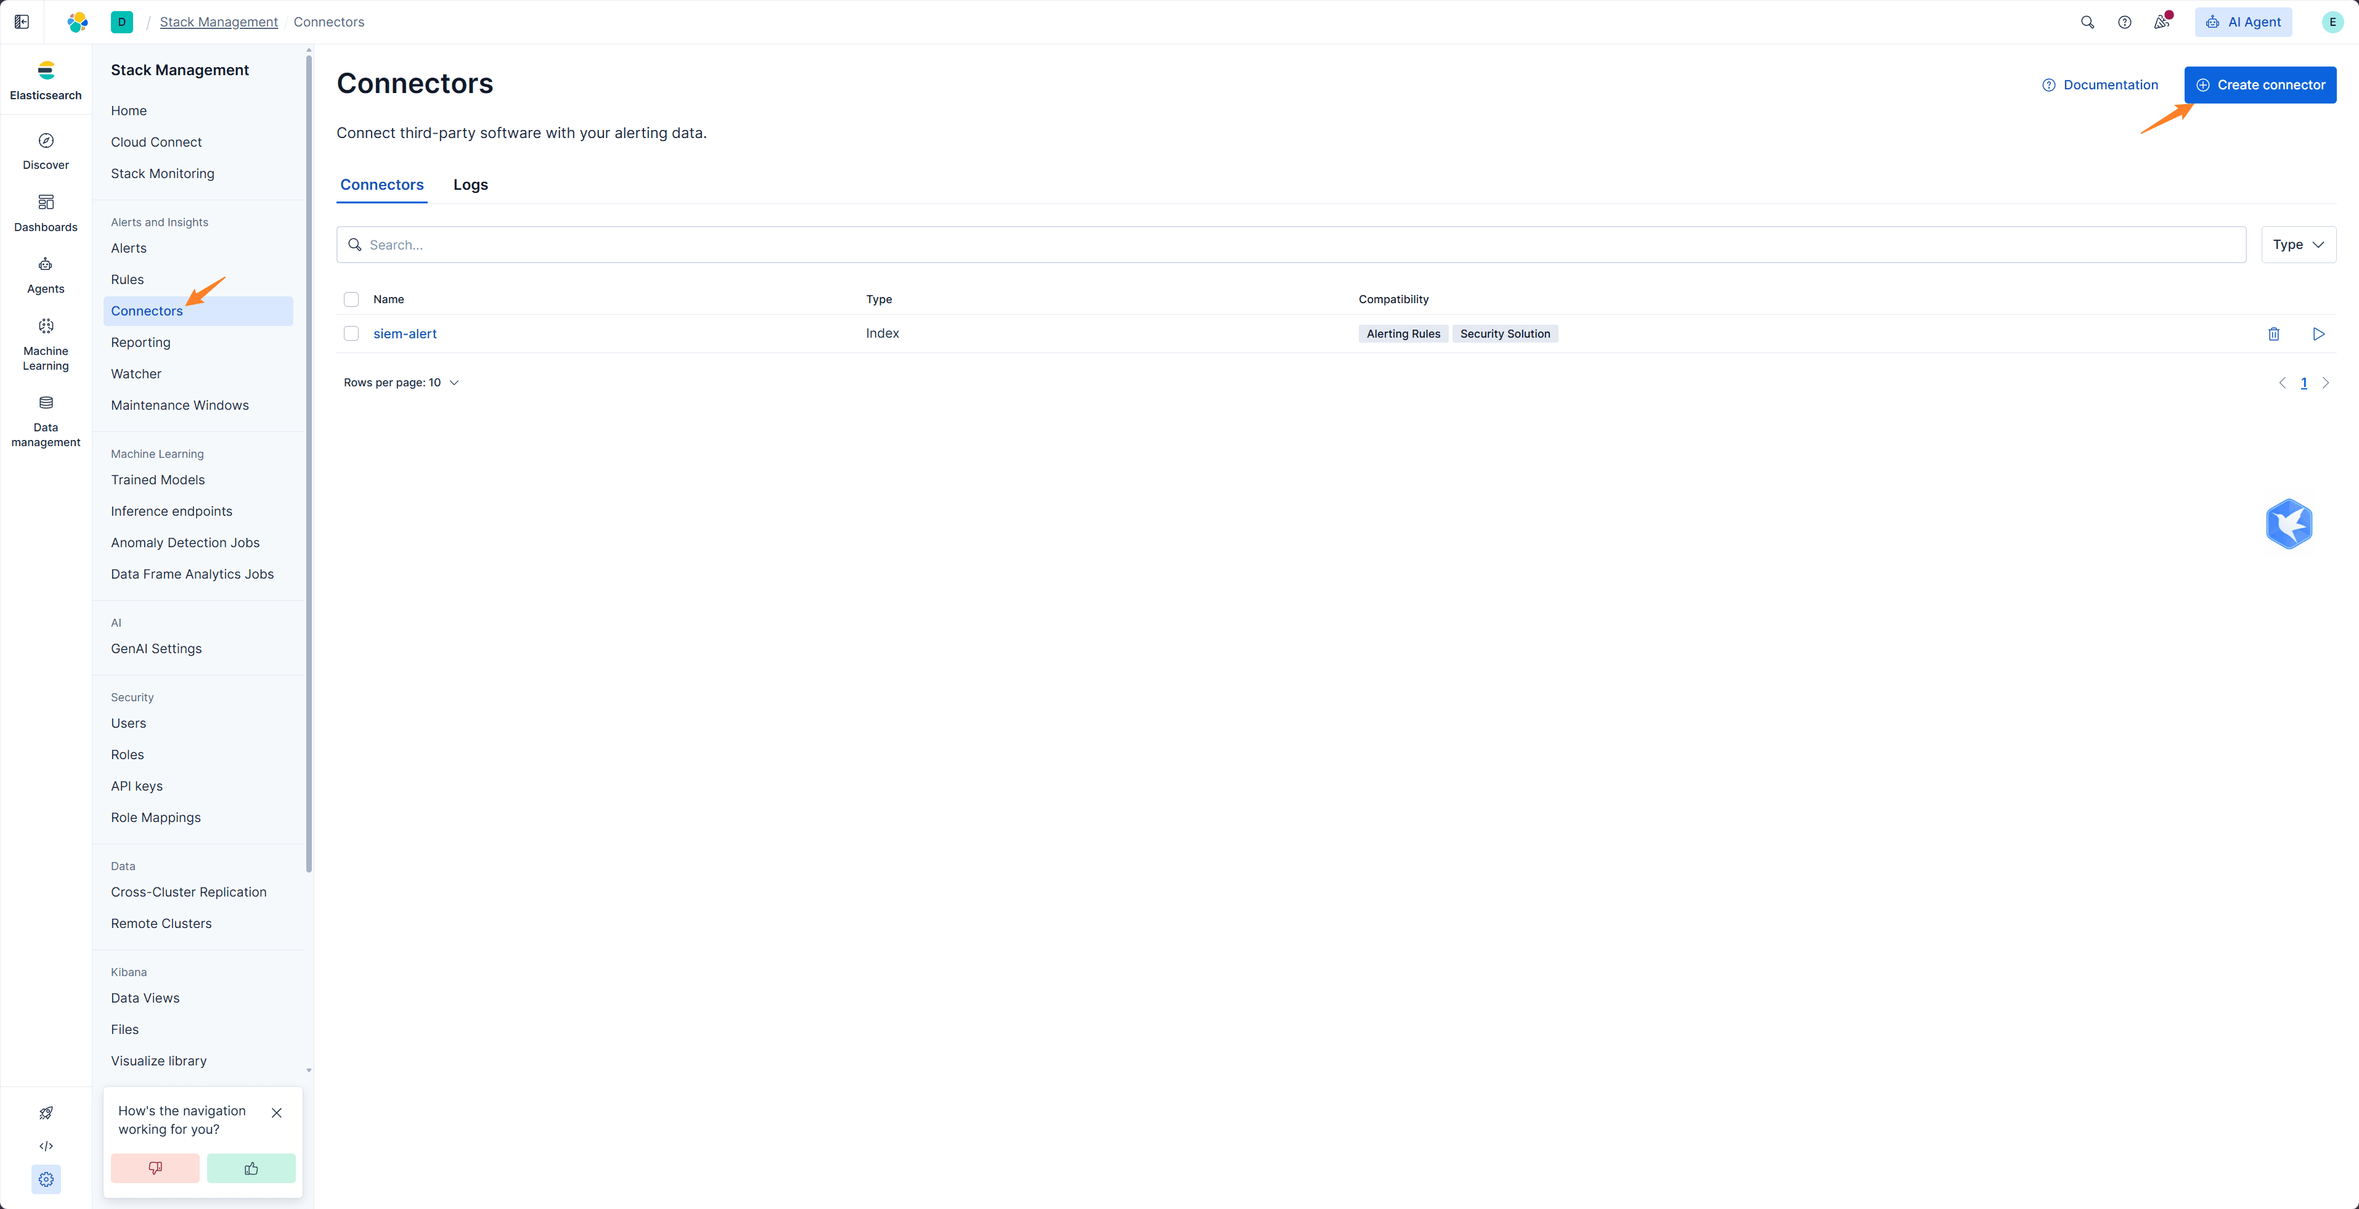Open Machine Learning from the sidebar
The height and width of the screenshot is (1209, 2359).
pyautogui.click(x=46, y=344)
